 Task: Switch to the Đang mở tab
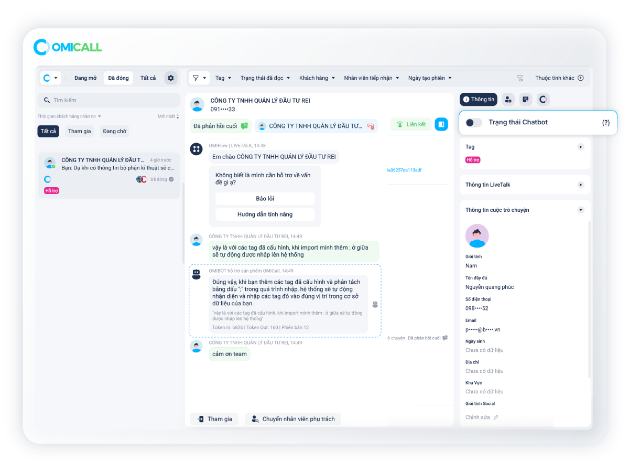point(85,78)
